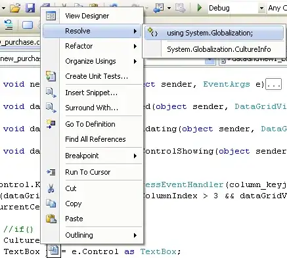
Task: Click the Go To Definition icon
Action: point(51,124)
